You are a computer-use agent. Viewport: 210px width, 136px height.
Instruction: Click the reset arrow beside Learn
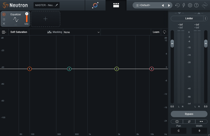tap(164, 32)
